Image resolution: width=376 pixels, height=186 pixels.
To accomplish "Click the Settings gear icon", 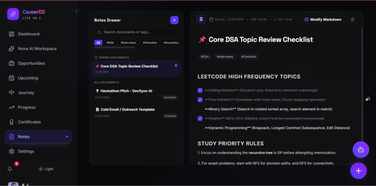I will (x=12, y=151).
